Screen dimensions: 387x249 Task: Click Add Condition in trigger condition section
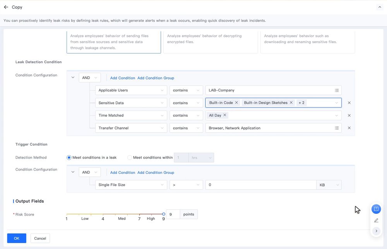pos(122,173)
